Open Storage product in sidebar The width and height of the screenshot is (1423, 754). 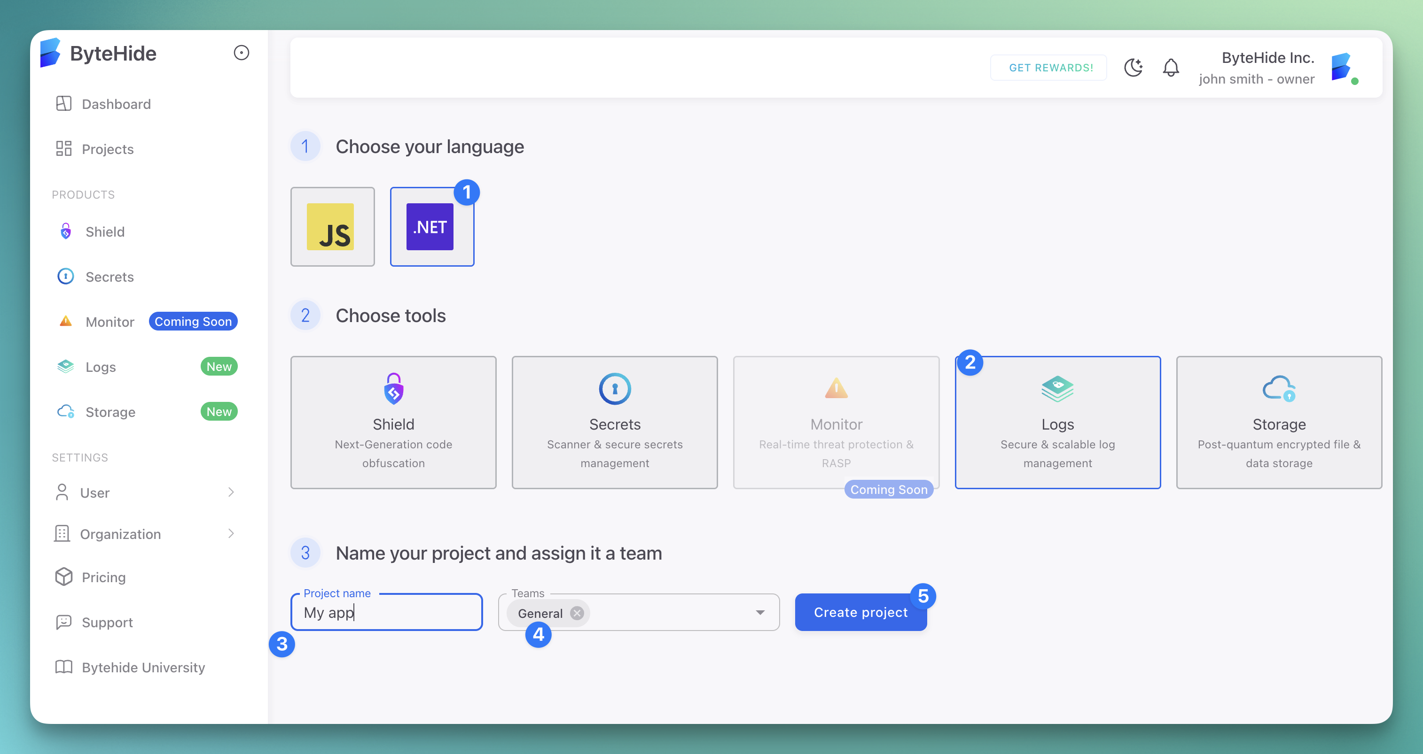click(x=110, y=412)
